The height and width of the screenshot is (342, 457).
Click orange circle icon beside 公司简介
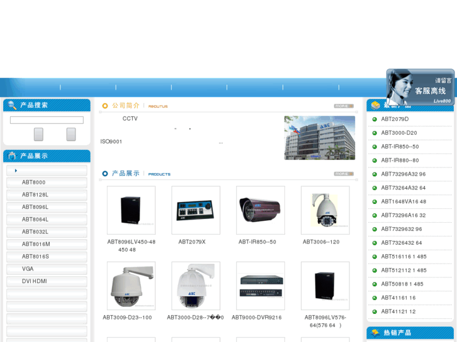[105, 106]
